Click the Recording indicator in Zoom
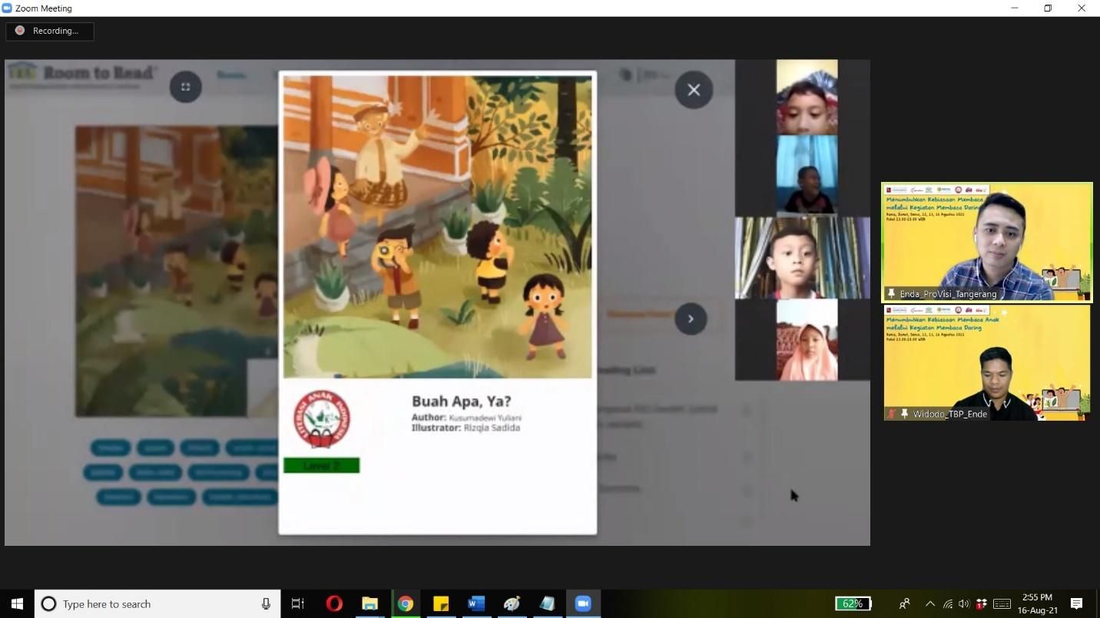1100x618 pixels. (x=50, y=31)
